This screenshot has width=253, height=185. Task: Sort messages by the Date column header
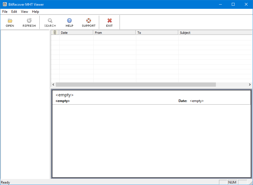click(76, 32)
